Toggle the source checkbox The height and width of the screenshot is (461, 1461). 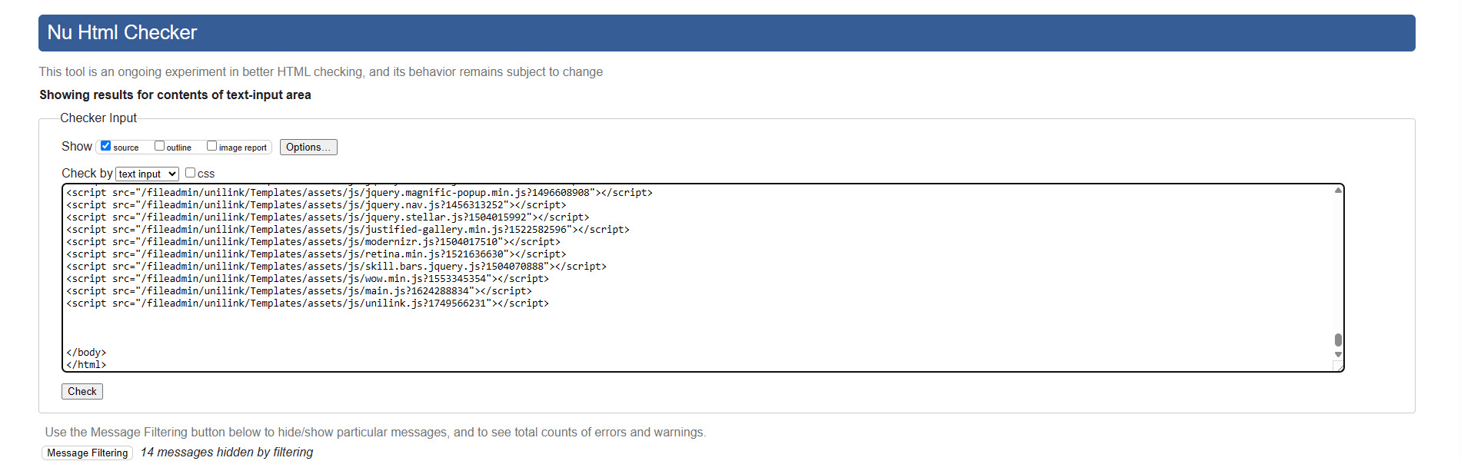click(106, 146)
